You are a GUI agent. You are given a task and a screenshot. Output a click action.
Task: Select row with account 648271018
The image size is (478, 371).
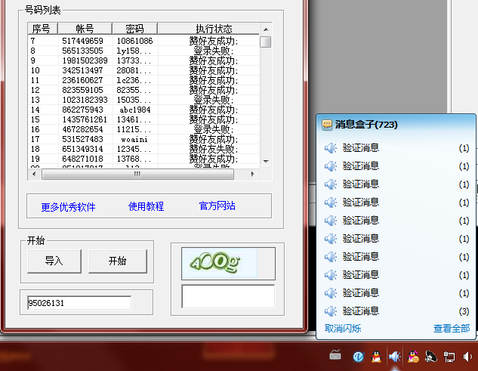(143, 159)
